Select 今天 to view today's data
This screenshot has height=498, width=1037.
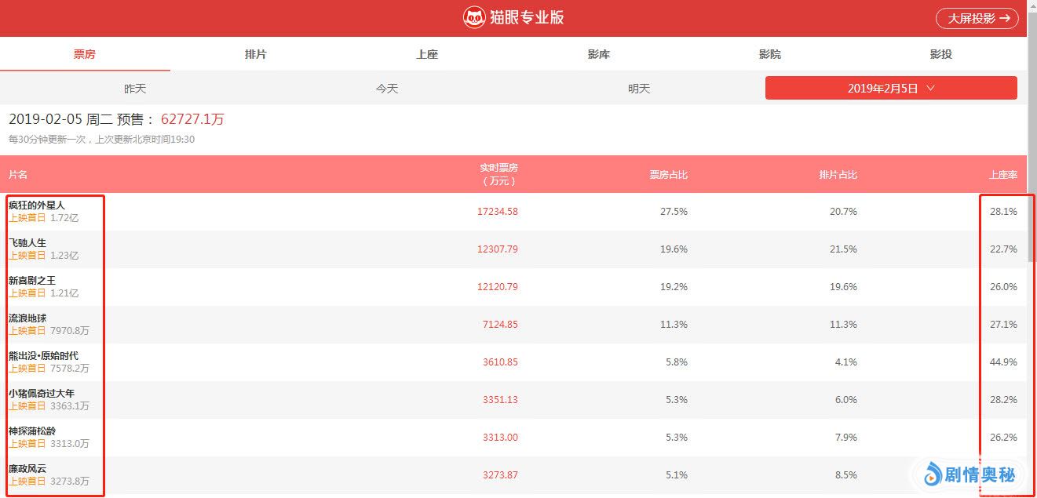[x=387, y=89]
